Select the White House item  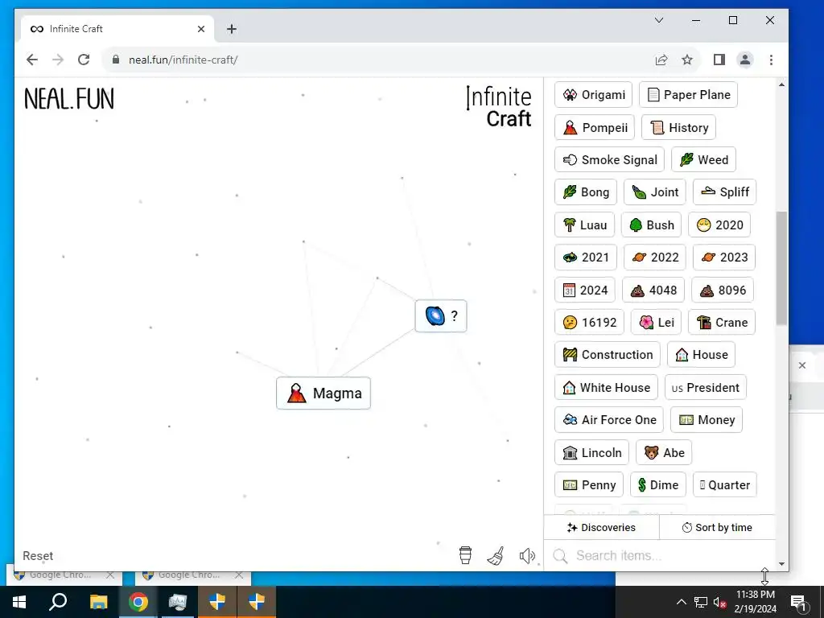point(606,387)
